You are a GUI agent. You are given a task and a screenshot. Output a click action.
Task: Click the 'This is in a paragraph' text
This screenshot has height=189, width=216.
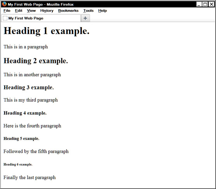click(x=26, y=47)
